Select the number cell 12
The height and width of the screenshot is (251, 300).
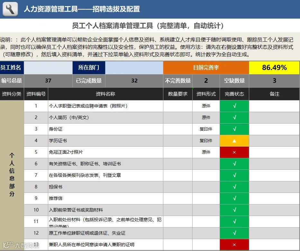click(x=36, y=233)
